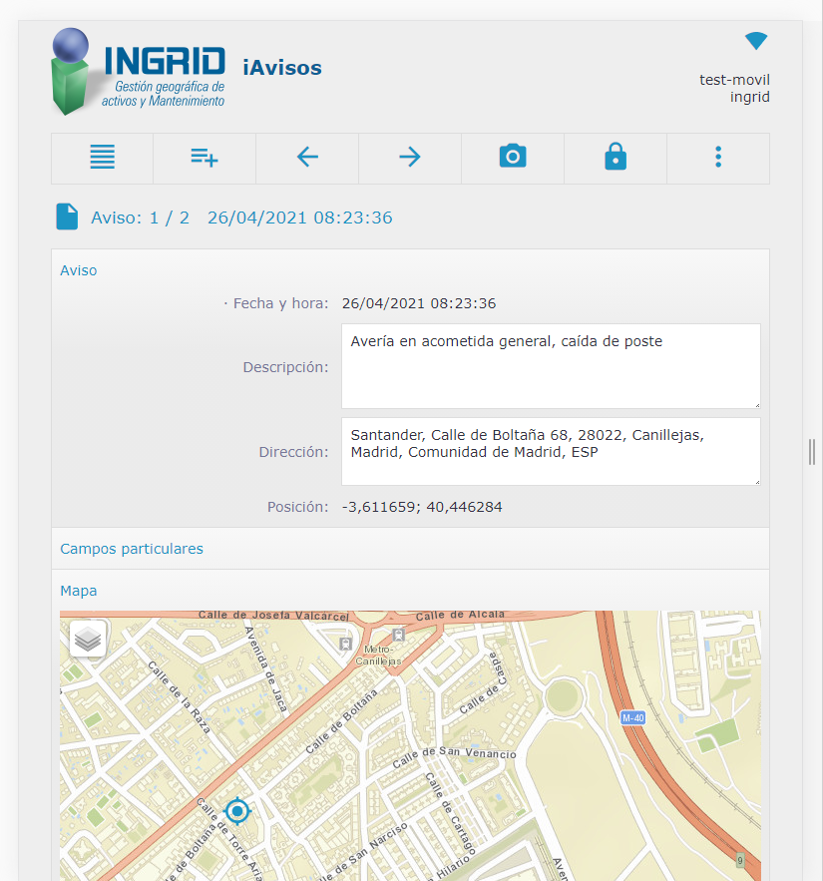Collapse the Mapa section header

[x=79, y=591]
